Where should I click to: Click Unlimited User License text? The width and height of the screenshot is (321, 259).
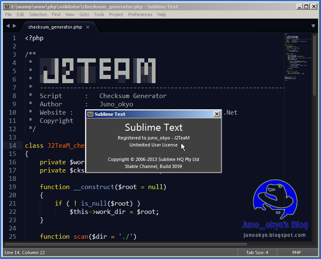[x=153, y=145]
